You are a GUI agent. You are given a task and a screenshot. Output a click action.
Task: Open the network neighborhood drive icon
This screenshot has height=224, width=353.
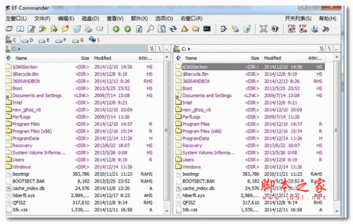94,40
